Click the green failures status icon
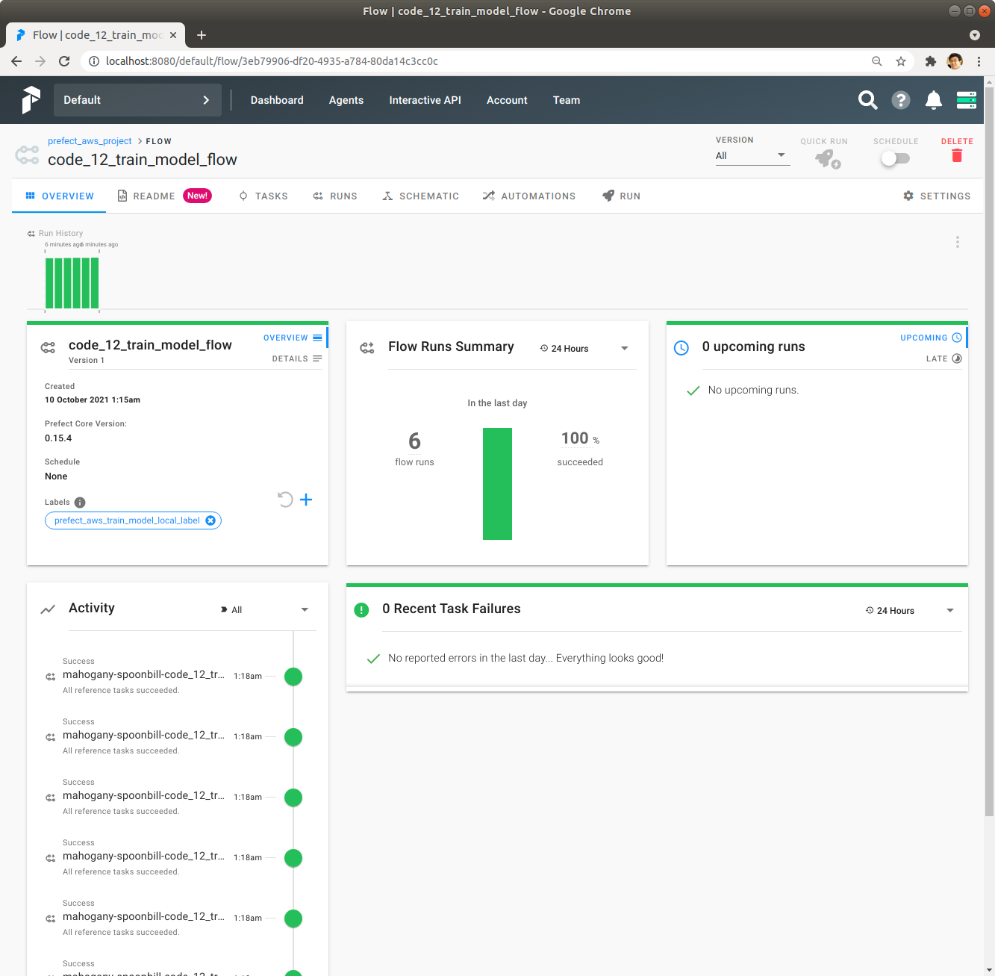 pos(361,610)
